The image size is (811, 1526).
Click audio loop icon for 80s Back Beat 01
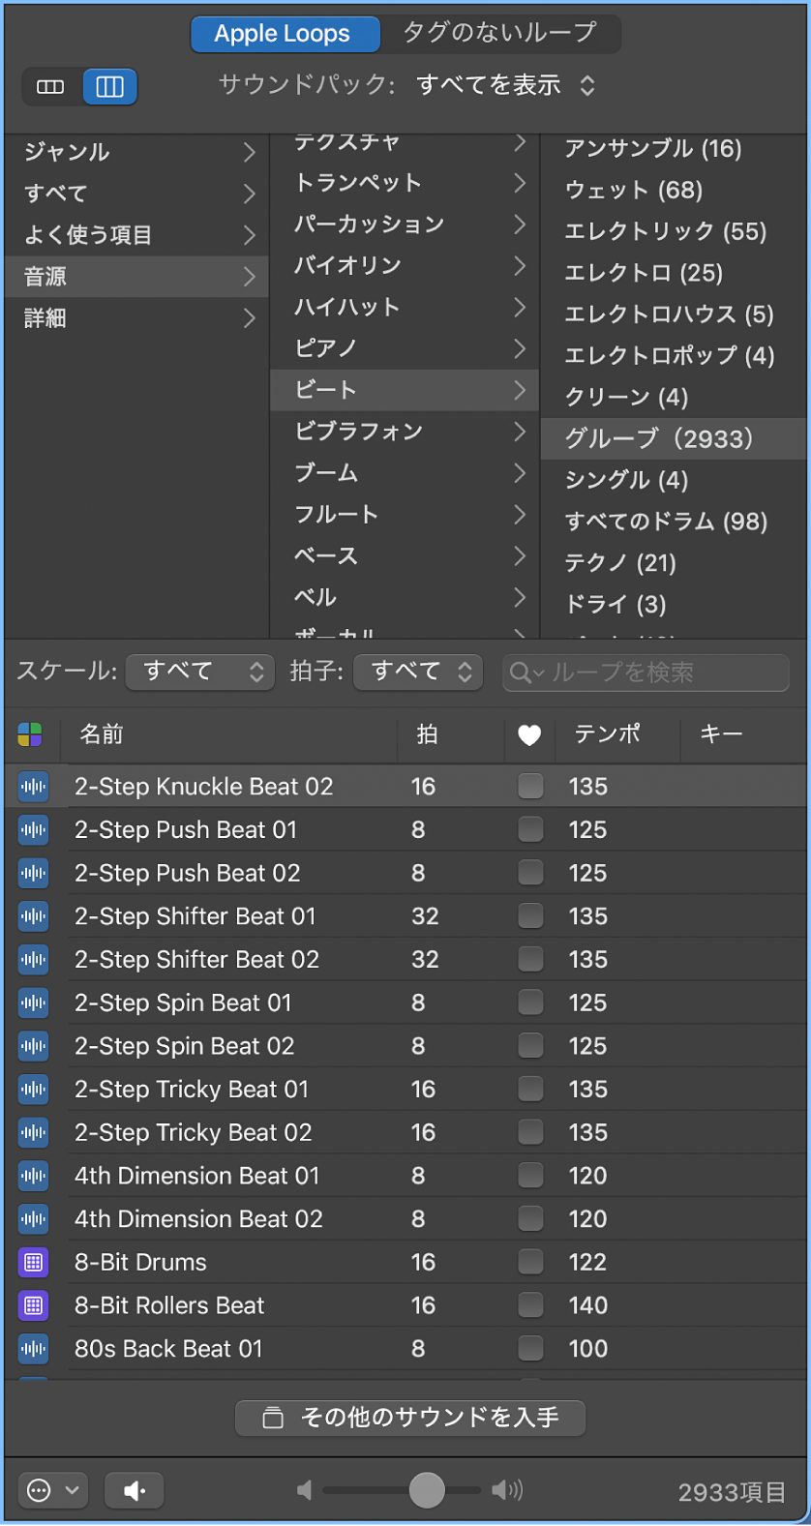point(33,1348)
